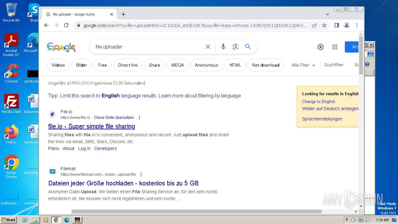Select the Anonymous filter chip
This screenshot has width=398, height=224.
coord(206,65)
